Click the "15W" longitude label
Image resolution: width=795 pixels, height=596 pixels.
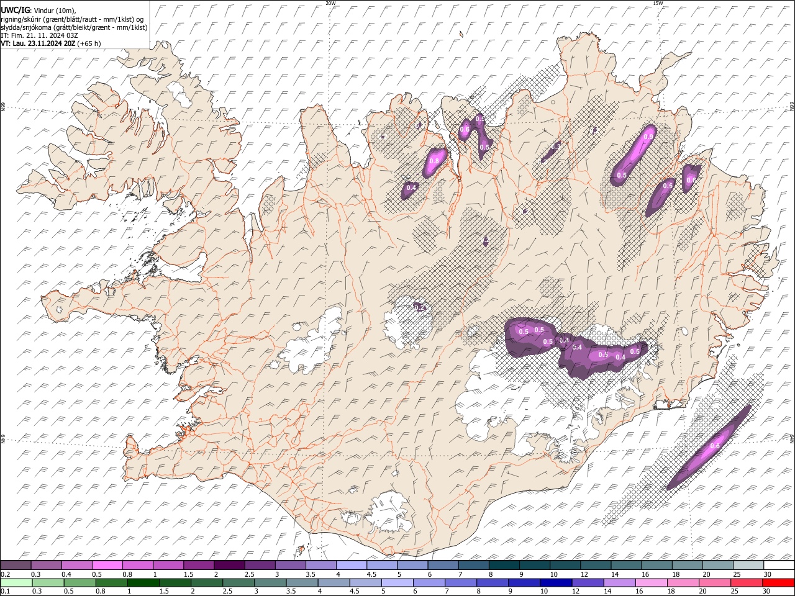[658, 3]
